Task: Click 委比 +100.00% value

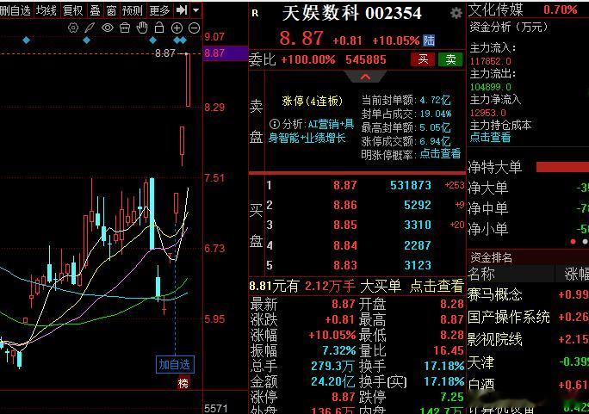Action: pos(307,59)
